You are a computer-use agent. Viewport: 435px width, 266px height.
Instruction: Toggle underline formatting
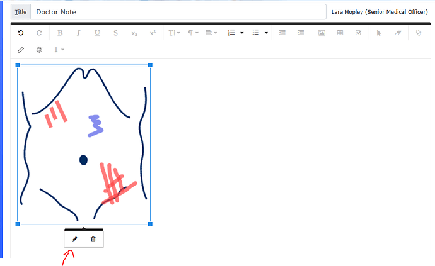pyautogui.click(x=97, y=33)
